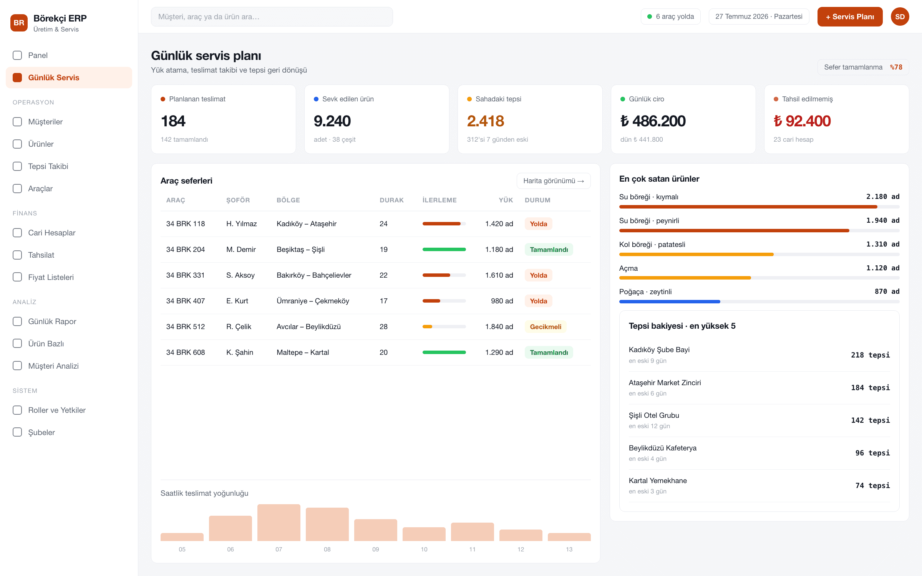Click the BR logo icon

(19, 23)
